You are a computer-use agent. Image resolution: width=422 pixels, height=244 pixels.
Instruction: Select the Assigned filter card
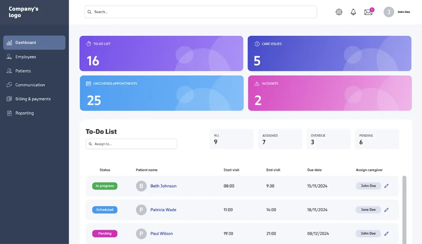(280, 139)
